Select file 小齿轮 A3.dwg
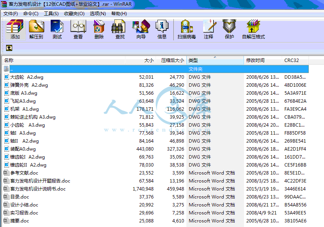Image resolution: width=324 pixels, height=227 pixels. click(x=27, y=125)
